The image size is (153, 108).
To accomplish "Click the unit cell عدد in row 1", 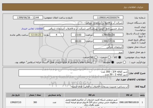I will (54, 102).
